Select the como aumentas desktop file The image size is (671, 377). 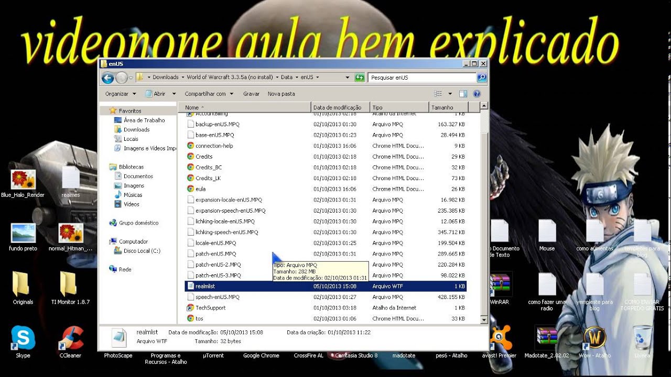(594, 235)
